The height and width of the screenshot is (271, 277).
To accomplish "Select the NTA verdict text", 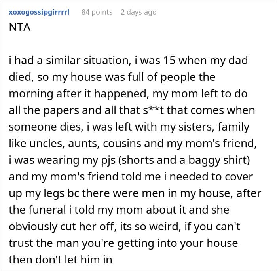I will tap(20, 27).
